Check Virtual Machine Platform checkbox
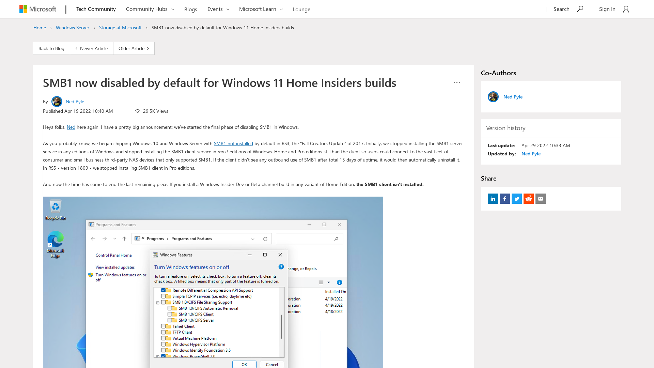 coord(163,338)
